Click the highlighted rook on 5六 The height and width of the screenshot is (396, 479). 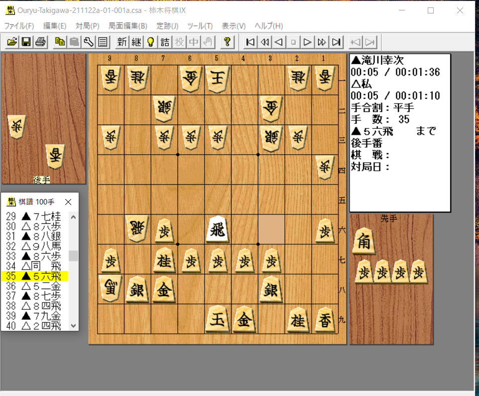[x=218, y=229]
